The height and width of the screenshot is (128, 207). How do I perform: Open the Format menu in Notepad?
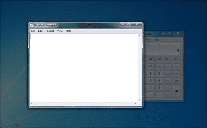pos(50,31)
